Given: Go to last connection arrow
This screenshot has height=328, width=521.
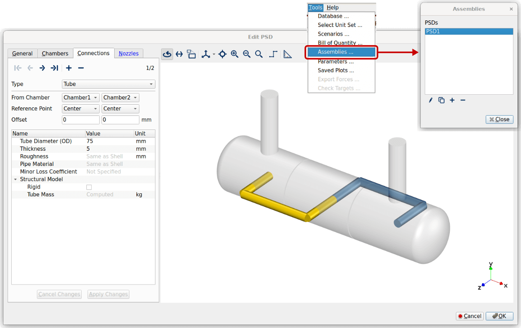Looking at the screenshot, I should (x=54, y=68).
